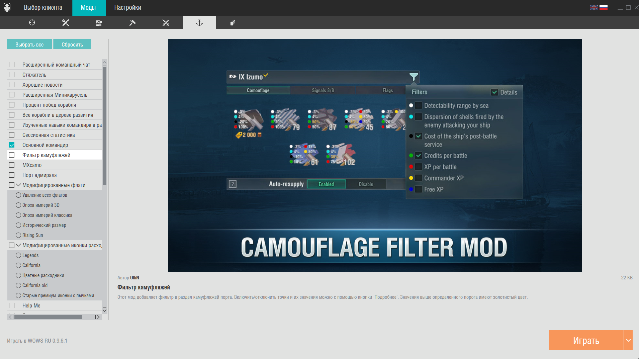The height and width of the screenshot is (359, 639).
Task: Switch to the Настройки tab
Action: coord(127,8)
